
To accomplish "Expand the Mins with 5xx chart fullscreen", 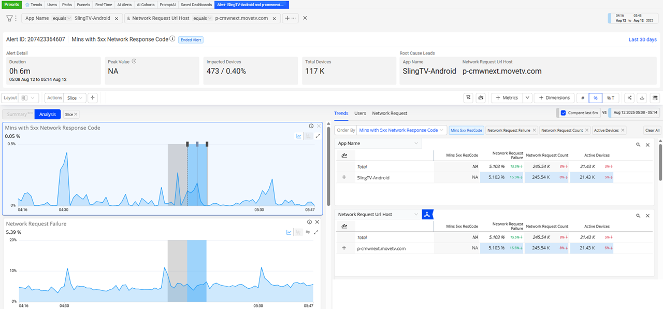I will tap(318, 136).
